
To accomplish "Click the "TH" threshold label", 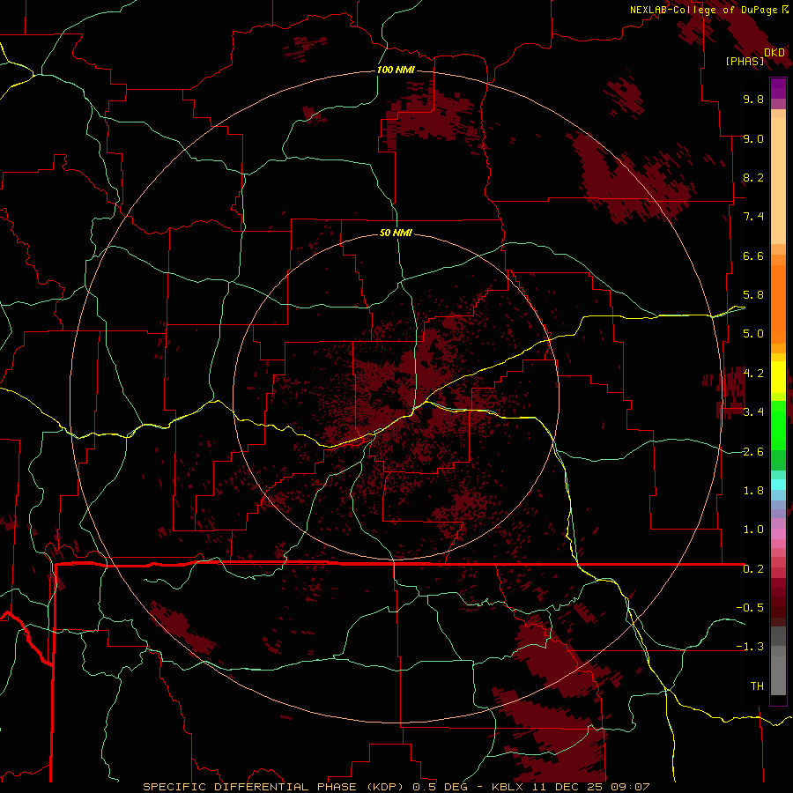I will click(757, 686).
